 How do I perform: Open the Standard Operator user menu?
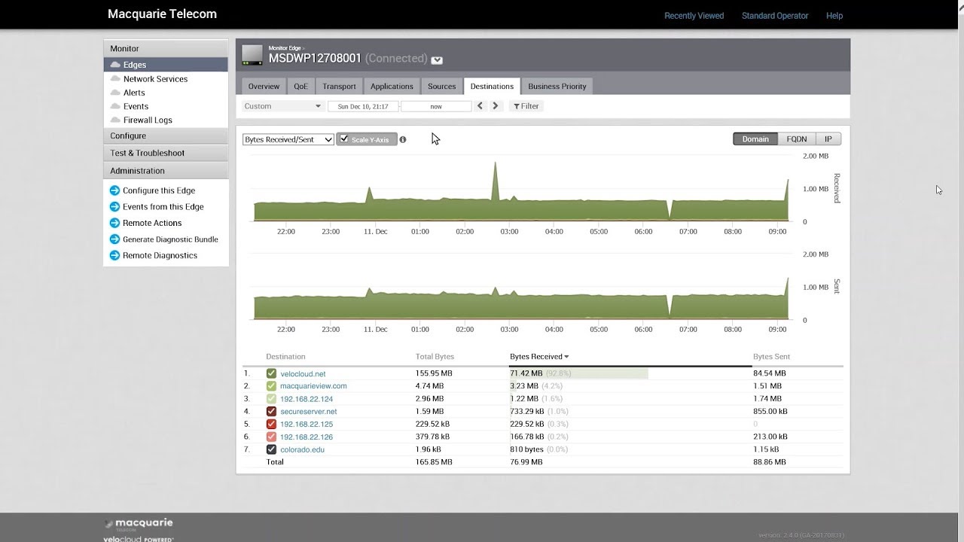775,16
